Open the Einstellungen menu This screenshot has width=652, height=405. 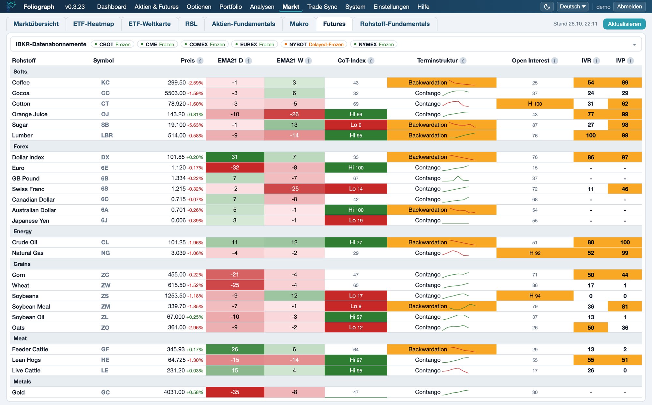tap(391, 7)
